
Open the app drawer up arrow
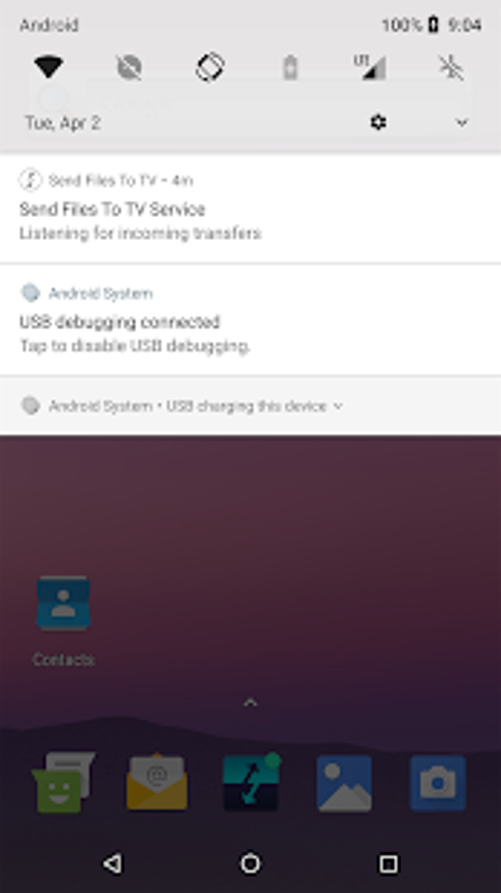pos(250,703)
